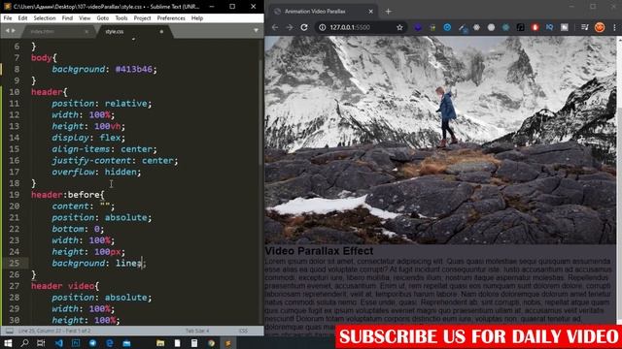Select the Animation Video Parallax browser tab

(x=324, y=12)
